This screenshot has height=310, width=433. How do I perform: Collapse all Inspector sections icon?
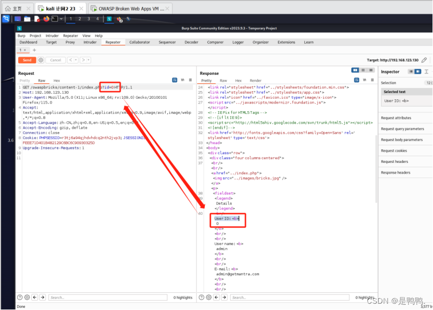pos(426,72)
